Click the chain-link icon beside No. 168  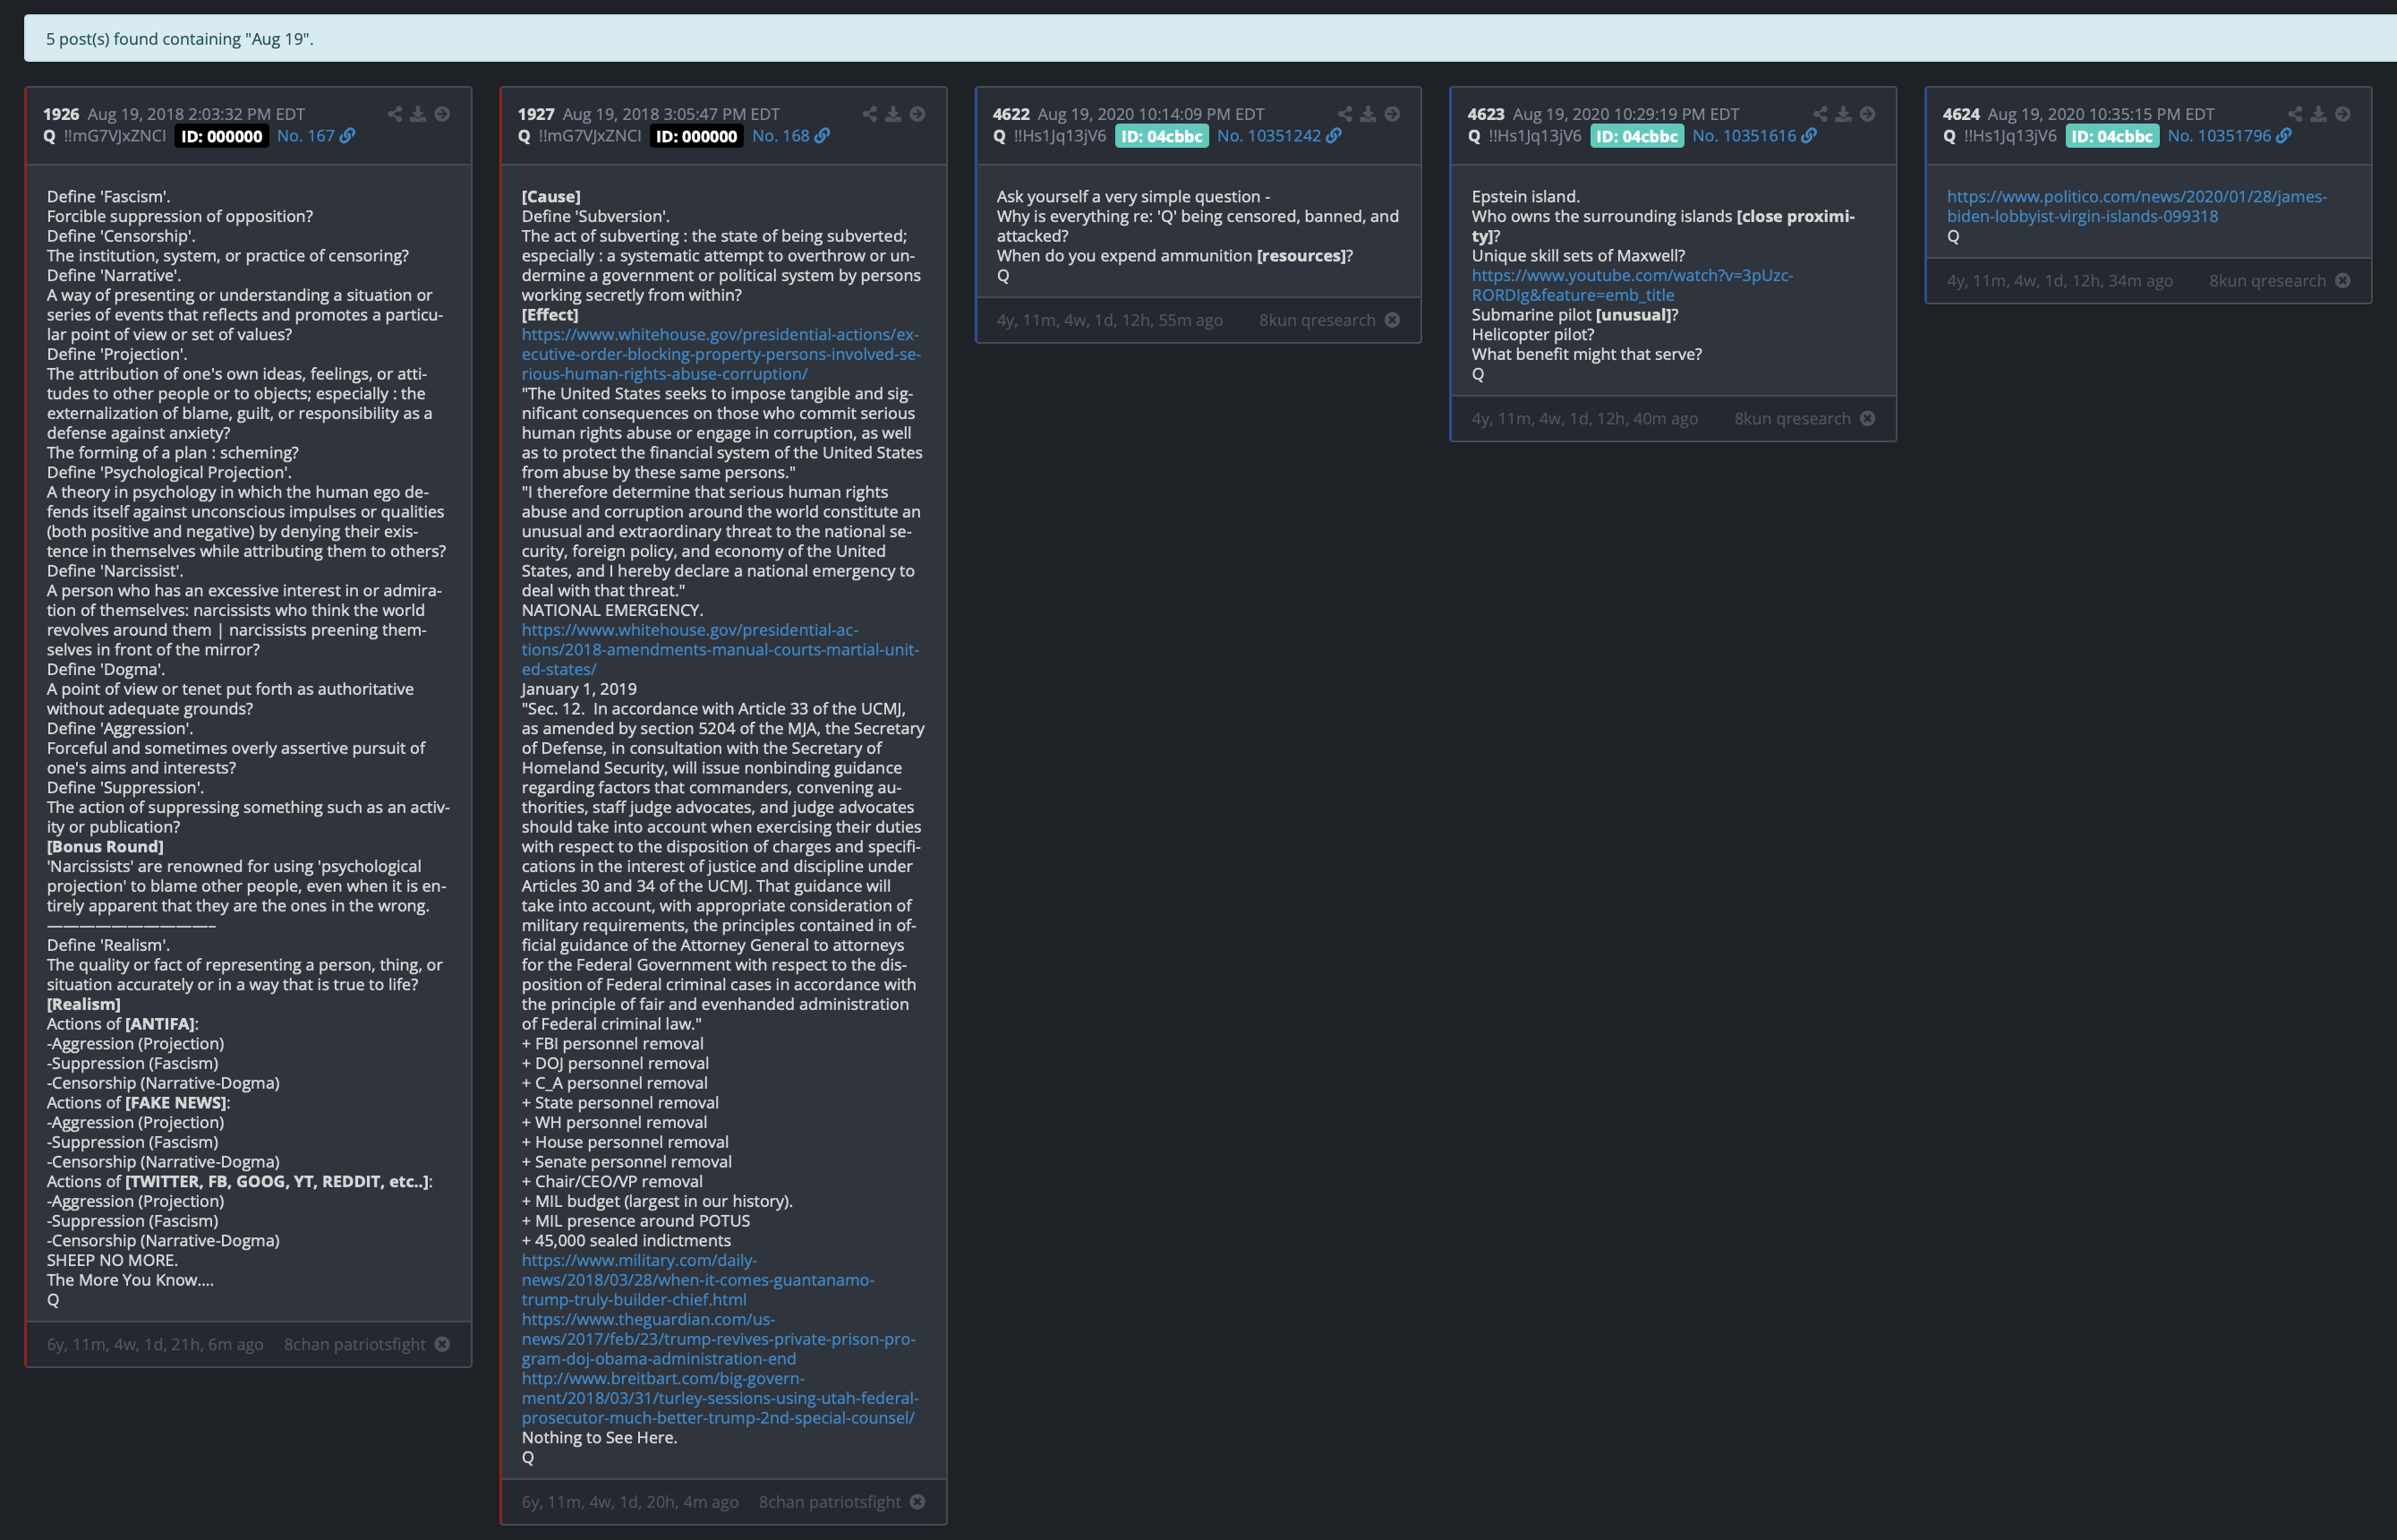pyautogui.click(x=823, y=136)
